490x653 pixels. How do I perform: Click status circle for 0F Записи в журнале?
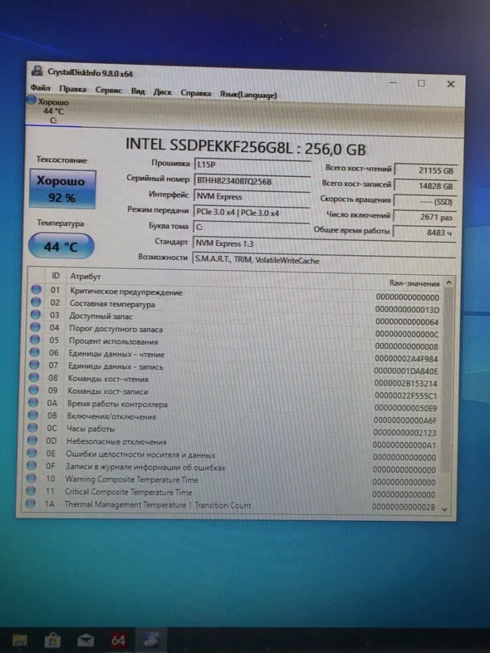31,466
